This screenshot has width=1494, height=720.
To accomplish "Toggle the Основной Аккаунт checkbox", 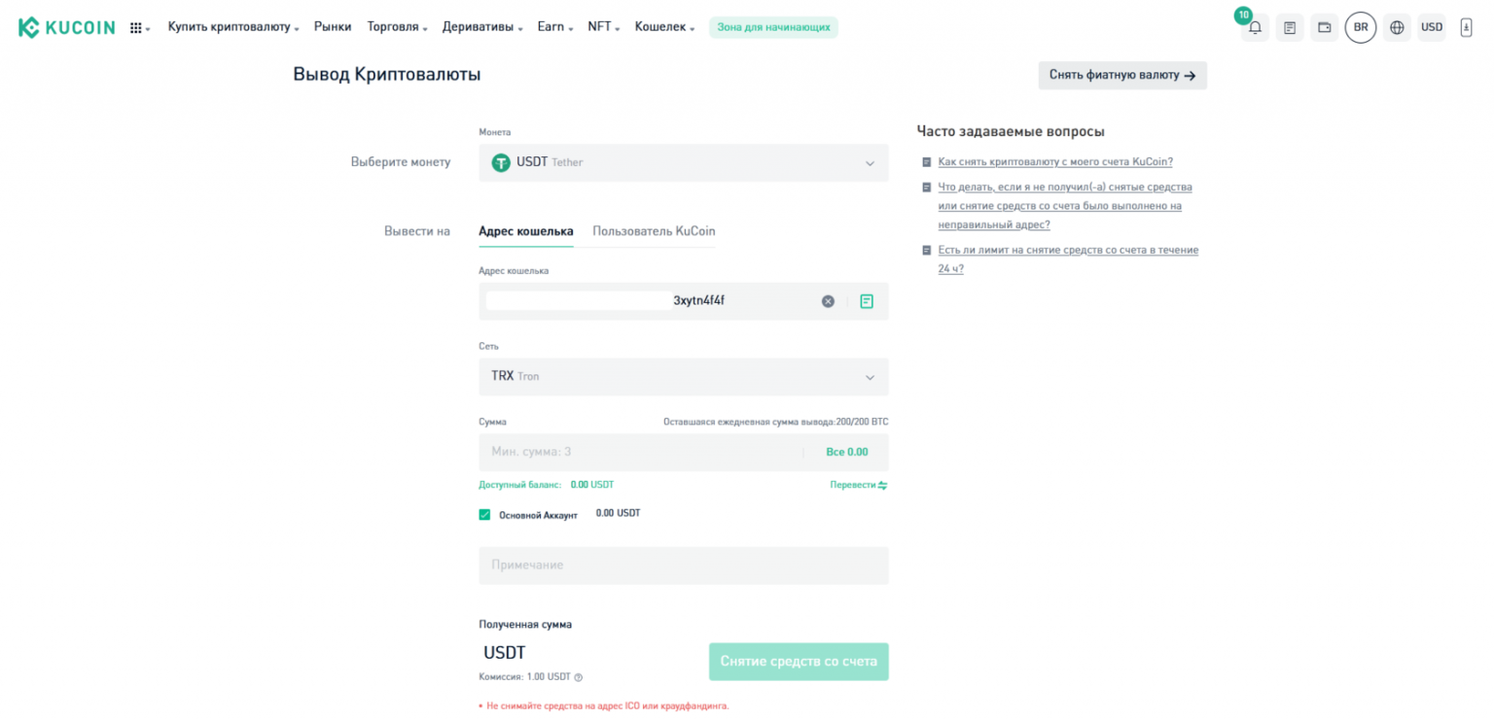I will pyautogui.click(x=484, y=514).
